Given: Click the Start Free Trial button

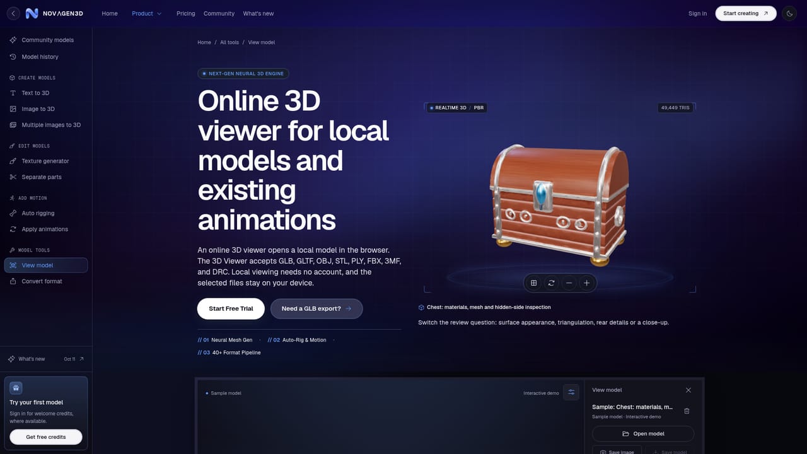Looking at the screenshot, I should pyautogui.click(x=231, y=308).
